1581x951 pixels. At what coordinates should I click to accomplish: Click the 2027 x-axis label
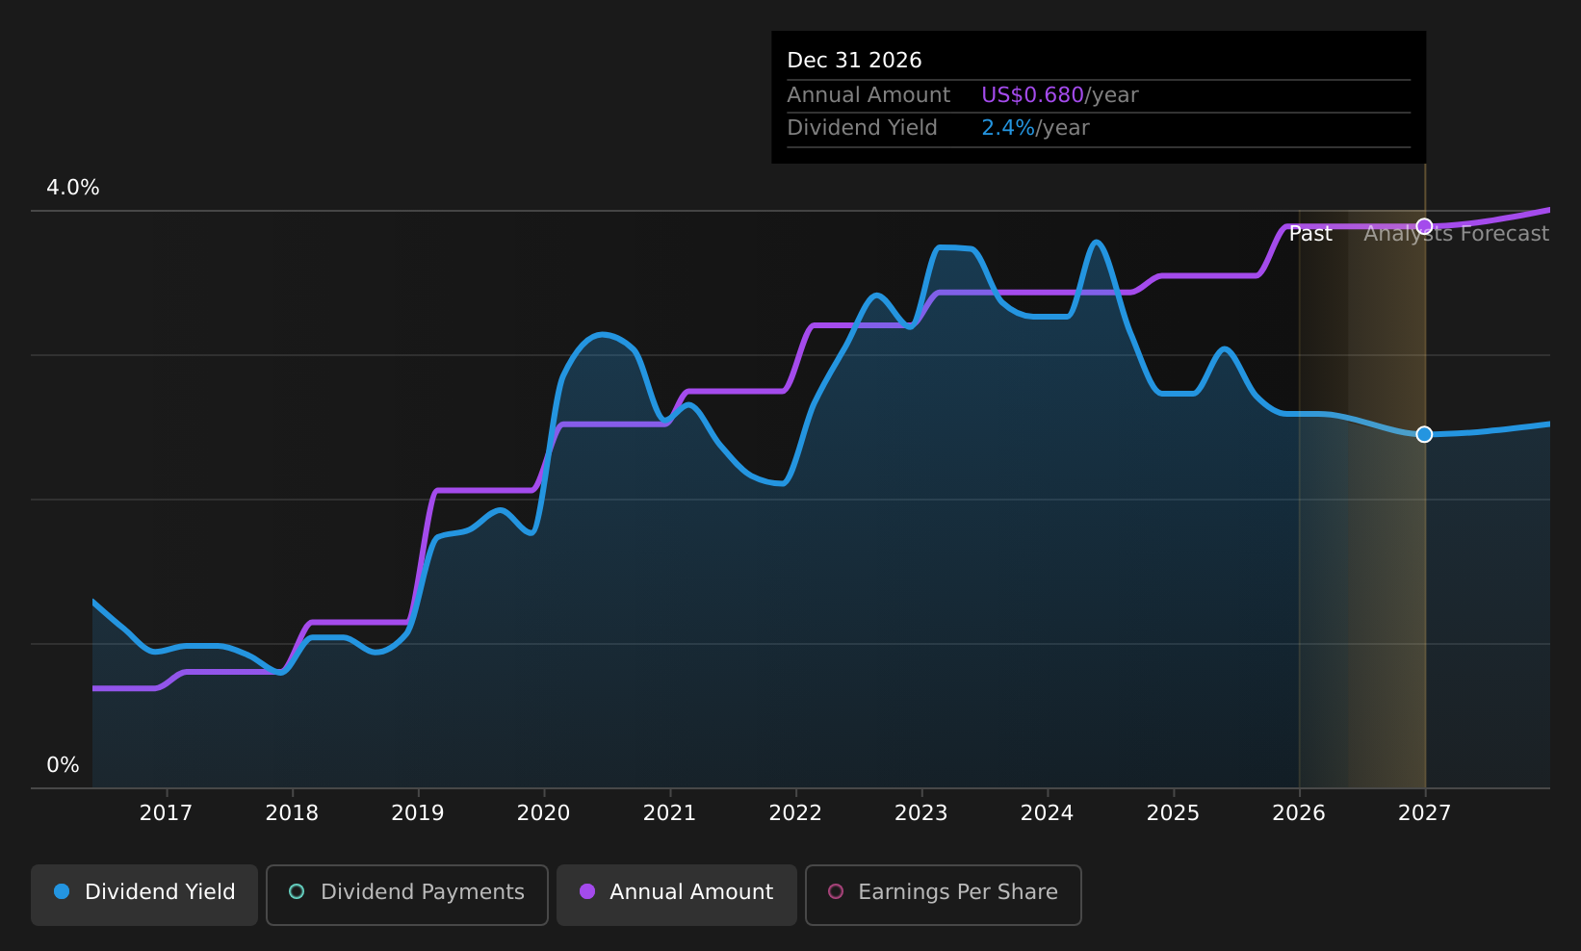(1425, 813)
